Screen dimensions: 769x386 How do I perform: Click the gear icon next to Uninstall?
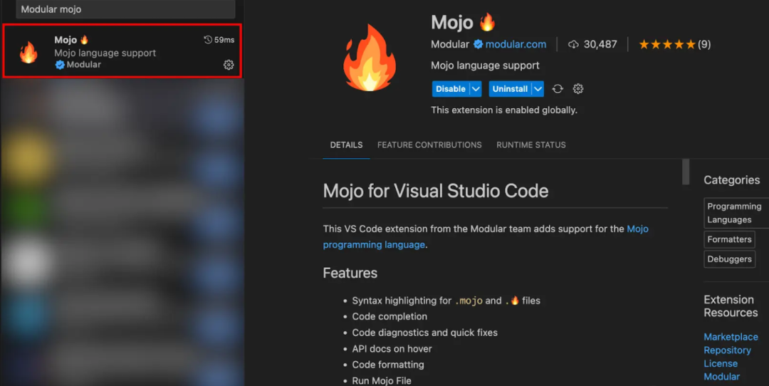pos(578,89)
